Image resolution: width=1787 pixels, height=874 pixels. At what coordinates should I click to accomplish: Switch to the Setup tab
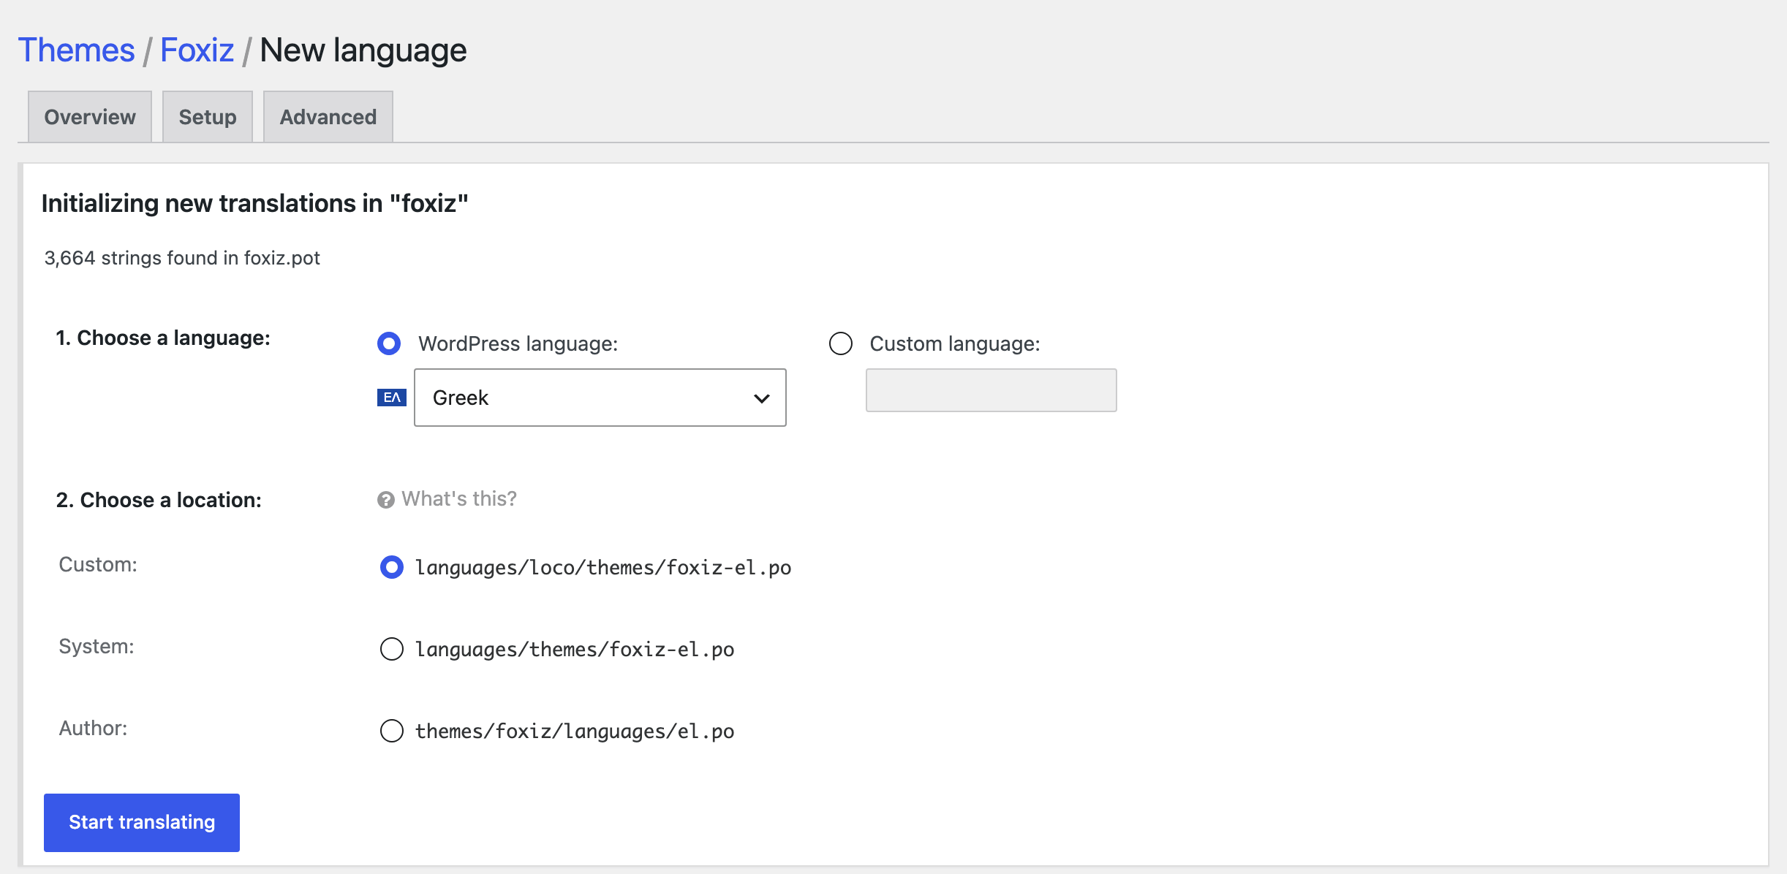click(x=208, y=117)
